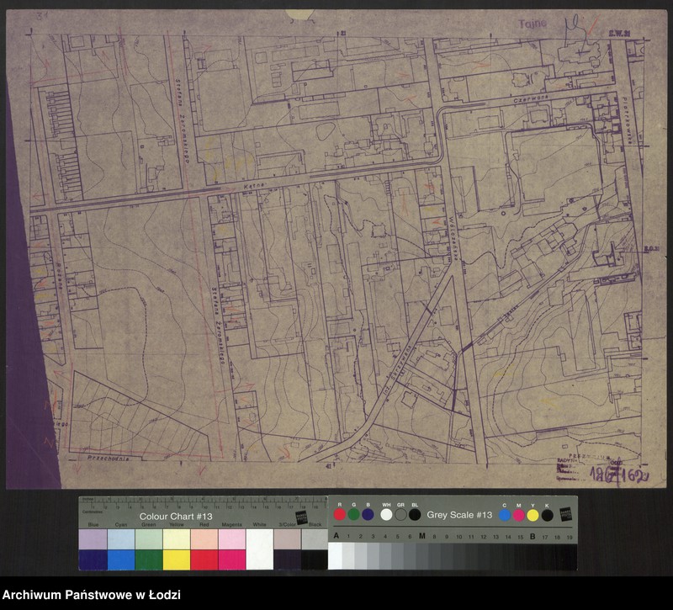Select the bright yellow swatch under Yellow
Screen dimensions: 673x610
[x=176, y=560]
